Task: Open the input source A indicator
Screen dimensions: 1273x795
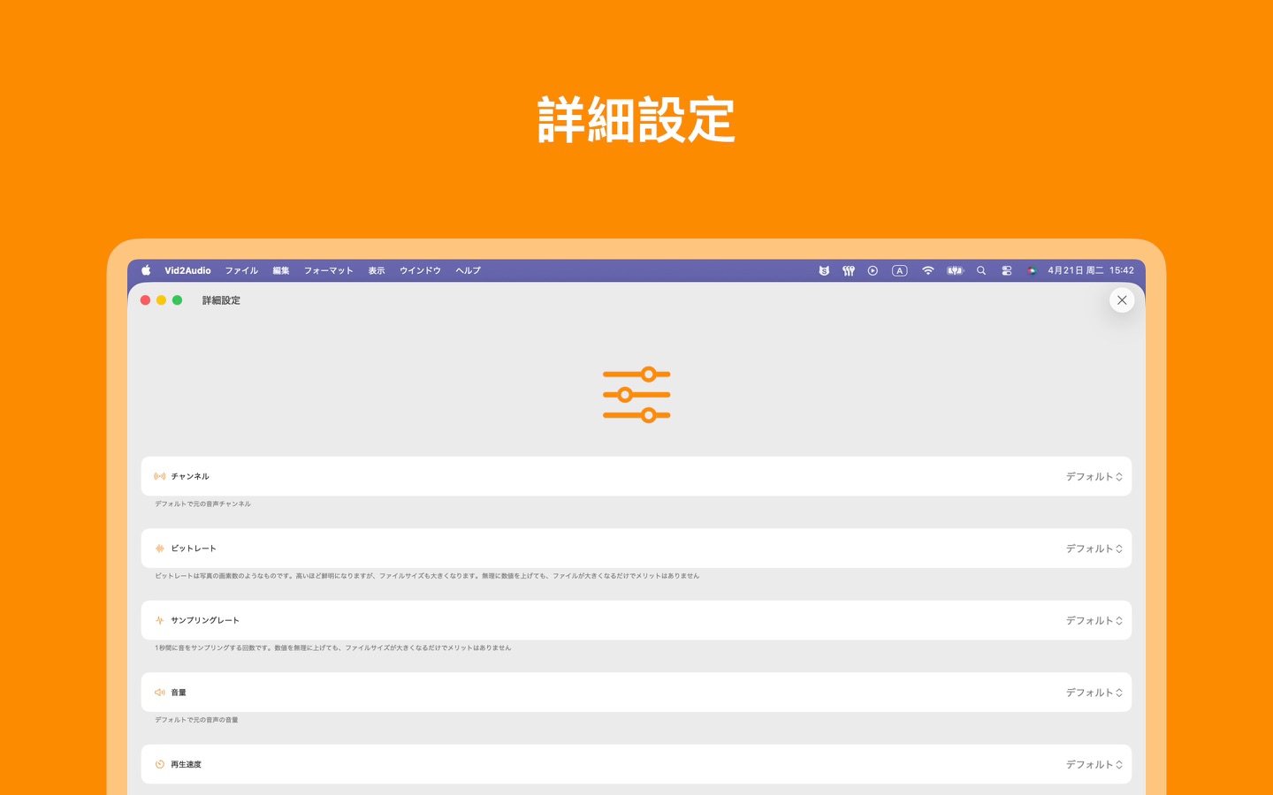Action: point(899,270)
